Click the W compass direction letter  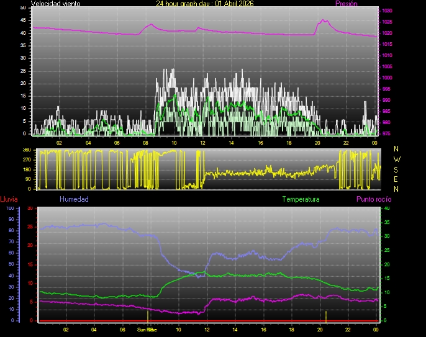(x=397, y=159)
